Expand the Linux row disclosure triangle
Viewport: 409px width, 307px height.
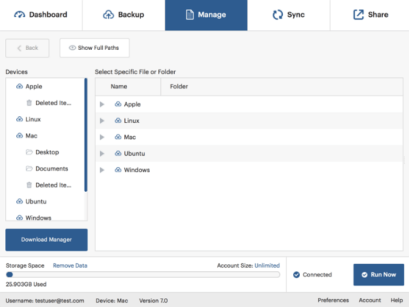102,121
